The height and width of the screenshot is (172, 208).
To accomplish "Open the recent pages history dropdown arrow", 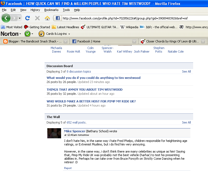I will [x=20, y=18].
